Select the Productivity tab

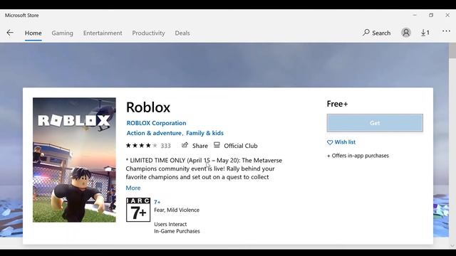(148, 33)
